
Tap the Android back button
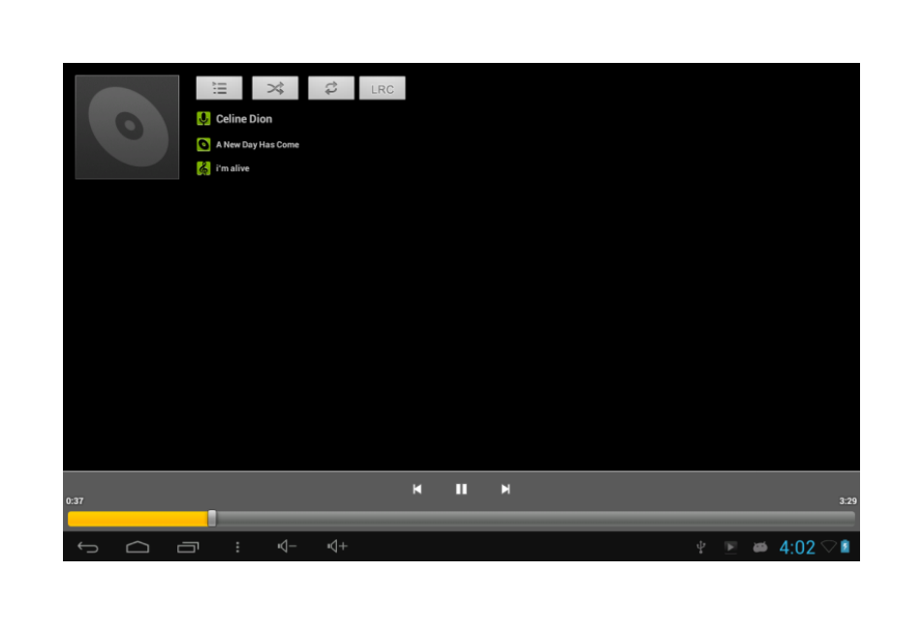pyautogui.click(x=88, y=547)
